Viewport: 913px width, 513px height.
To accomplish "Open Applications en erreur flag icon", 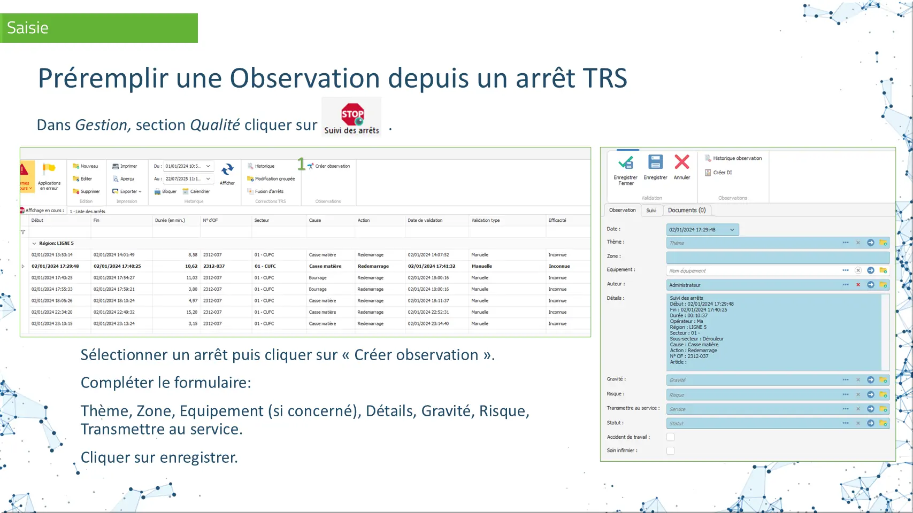I will pyautogui.click(x=49, y=169).
